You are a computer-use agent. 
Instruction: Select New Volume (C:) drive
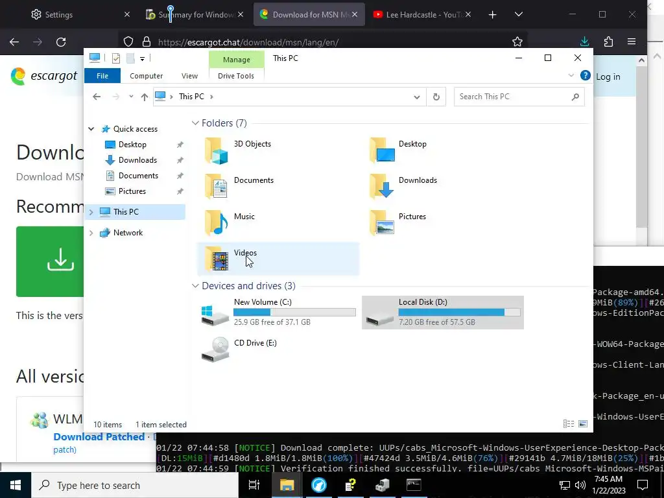tap(278, 313)
